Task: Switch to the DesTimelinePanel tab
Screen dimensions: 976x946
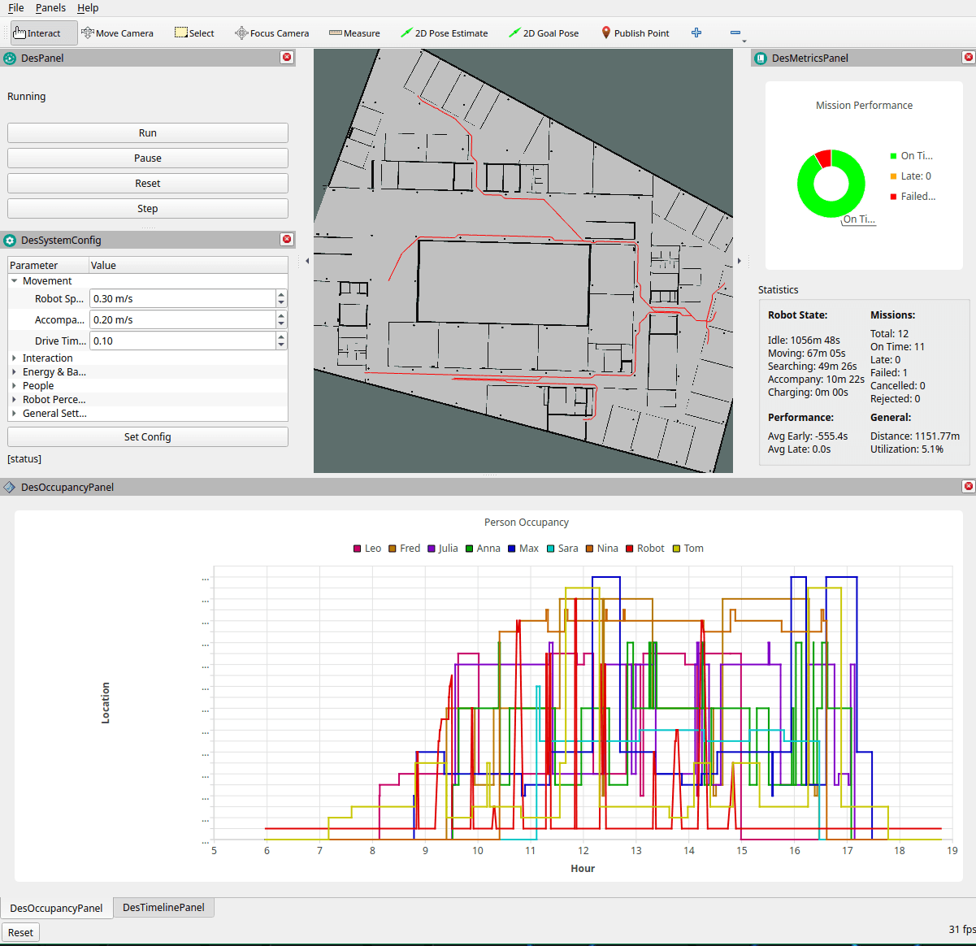Action: click(163, 908)
